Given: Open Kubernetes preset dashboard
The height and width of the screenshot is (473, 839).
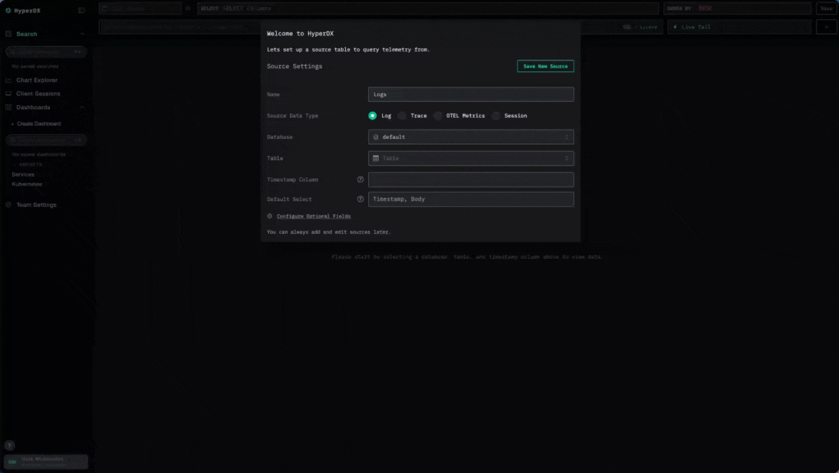Looking at the screenshot, I should click(27, 185).
